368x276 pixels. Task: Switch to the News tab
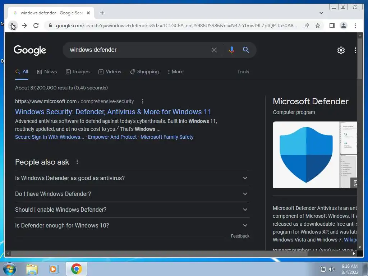point(47,72)
